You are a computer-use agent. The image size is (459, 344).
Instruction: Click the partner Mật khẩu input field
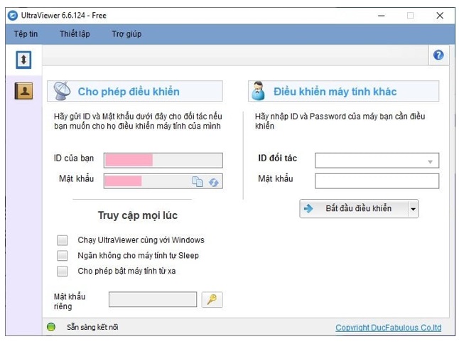[377, 181]
